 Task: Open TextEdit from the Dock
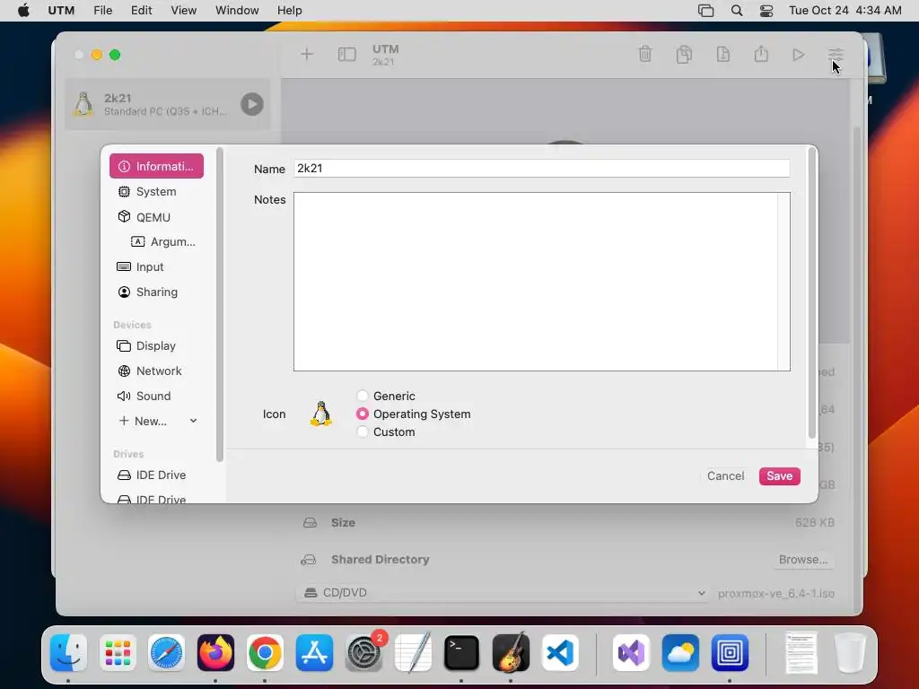[x=413, y=653]
